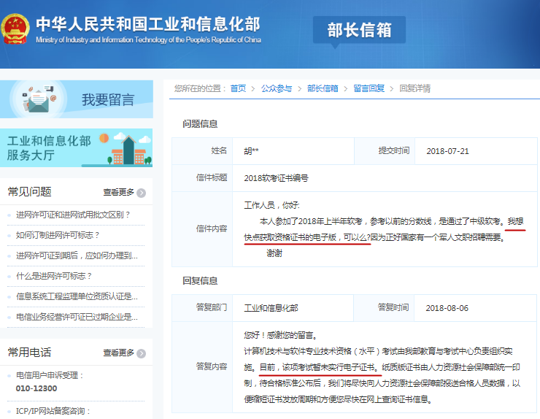The image size is (540, 419).
Task: Click the 部长信箱 header title tab
Action: pos(360,30)
